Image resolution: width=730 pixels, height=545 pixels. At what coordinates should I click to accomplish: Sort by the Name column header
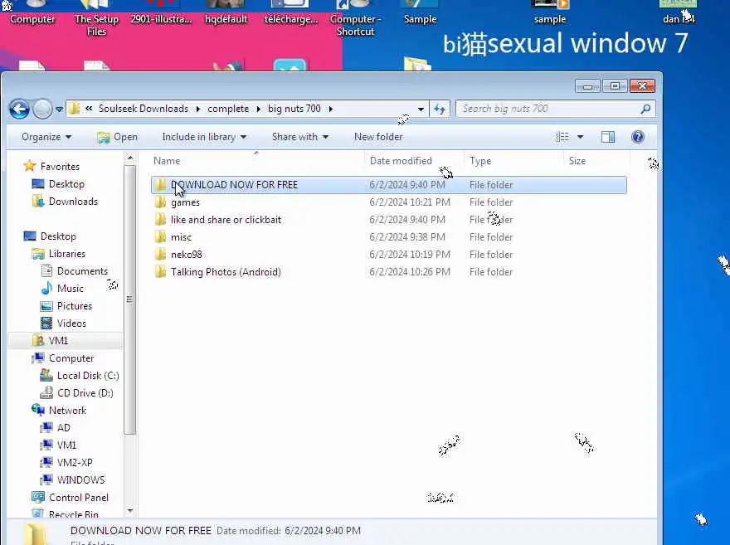coord(167,161)
